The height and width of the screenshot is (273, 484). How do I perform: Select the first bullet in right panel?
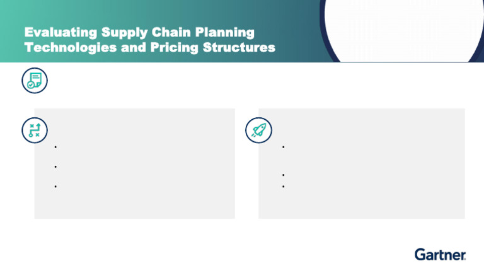click(284, 147)
